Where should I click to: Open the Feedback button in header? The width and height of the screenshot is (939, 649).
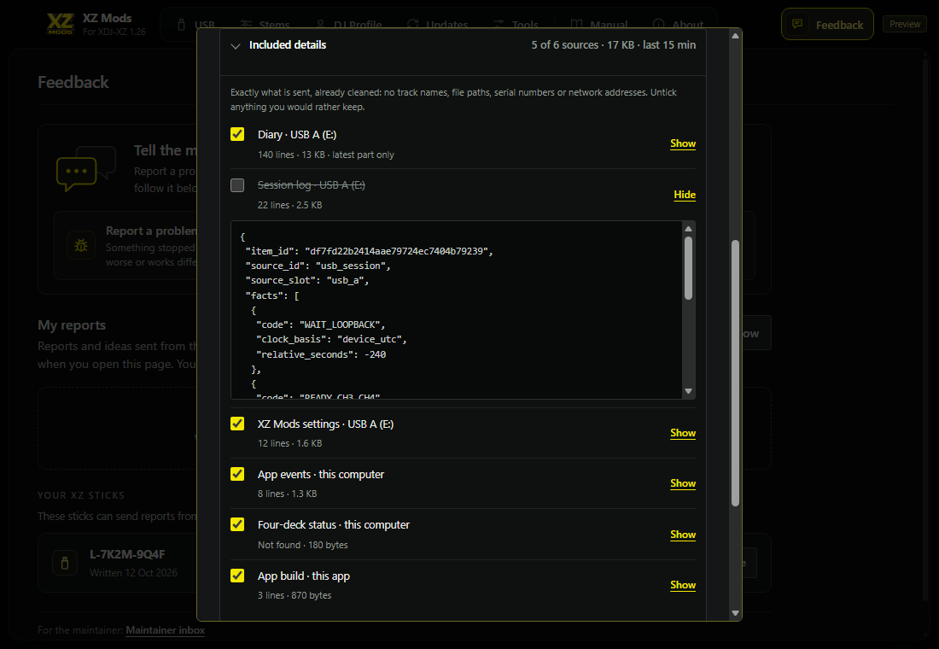[827, 25]
